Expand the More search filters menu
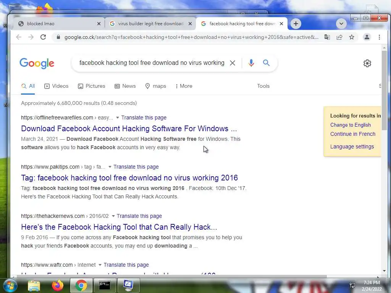Screen dimensions: 391x293 pyautogui.click(x=184, y=86)
